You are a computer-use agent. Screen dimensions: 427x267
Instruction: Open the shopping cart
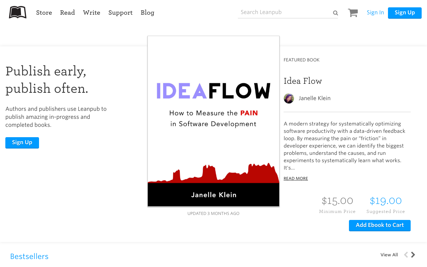pyautogui.click(x=353, y=12)
